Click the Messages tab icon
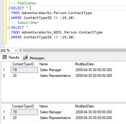Screen dimensions: 126x124 click(x=25, y=58)
